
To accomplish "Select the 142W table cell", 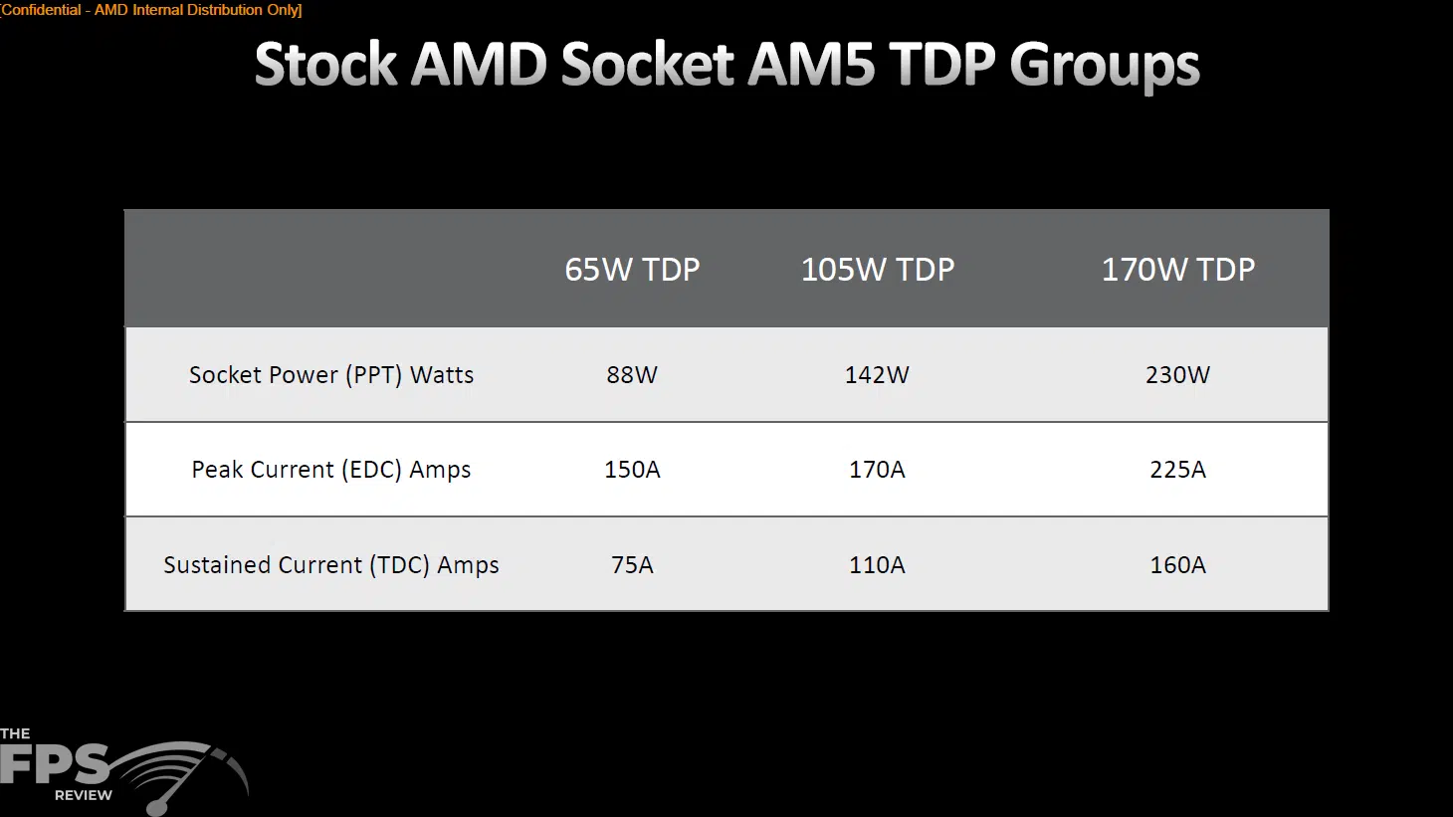I will point(877,375).
